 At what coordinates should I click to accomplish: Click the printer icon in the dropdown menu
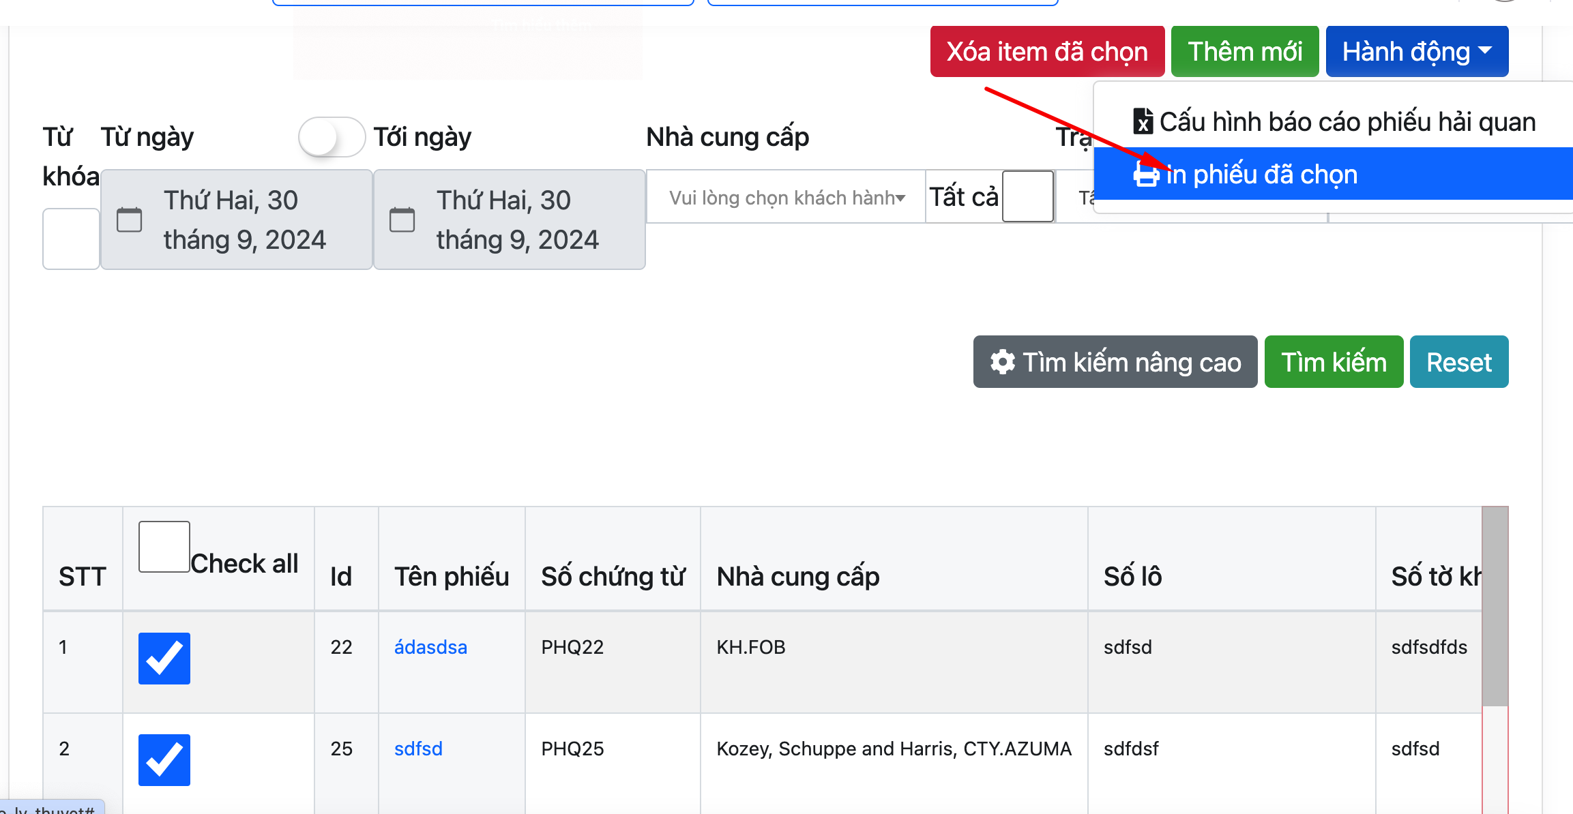tap(1145, 175)
